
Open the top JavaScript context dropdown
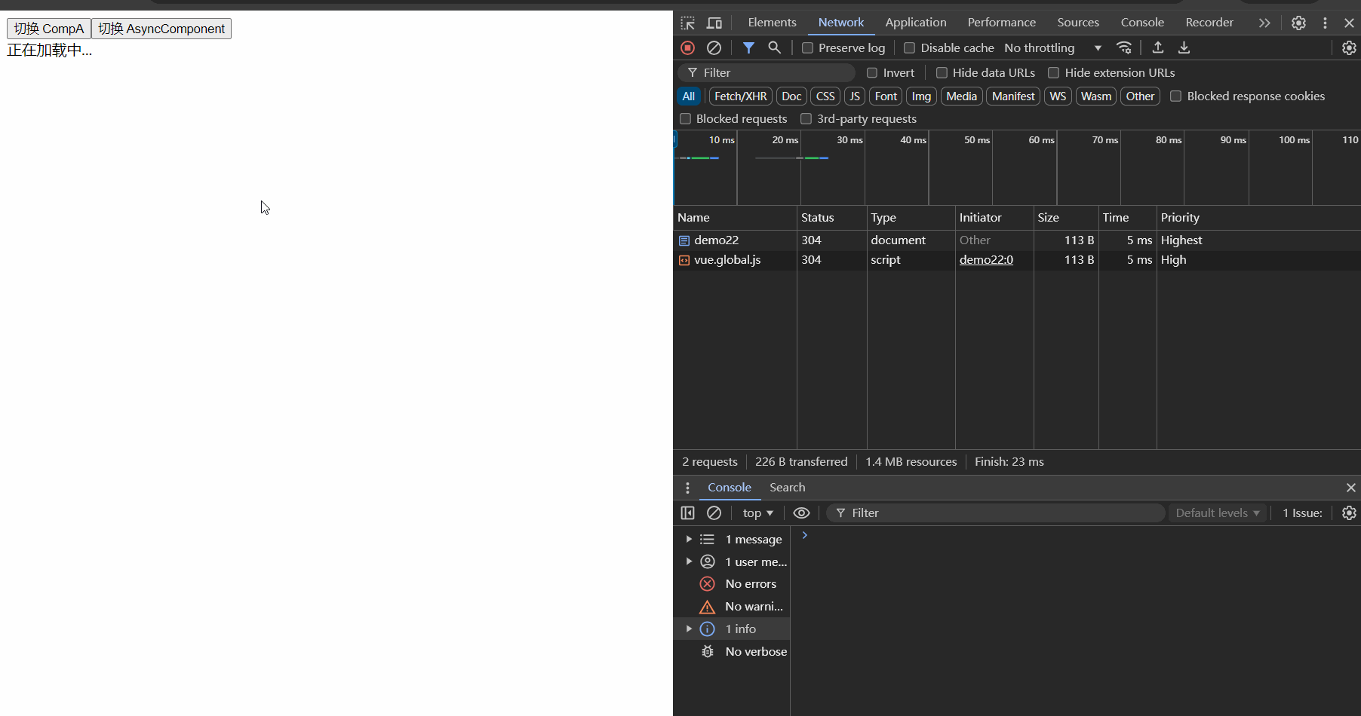757,513
